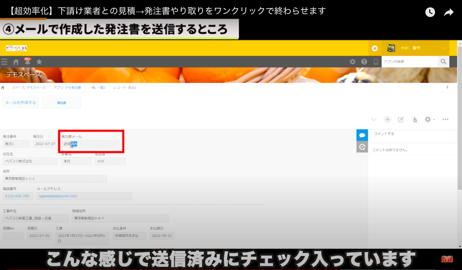Open the favorites star icon

point(39,62)
